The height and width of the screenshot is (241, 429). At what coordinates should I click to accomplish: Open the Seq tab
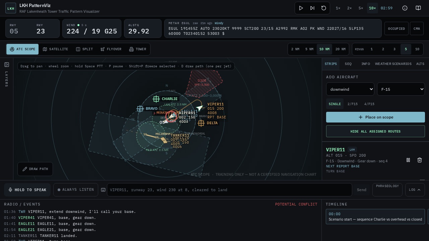348,64
